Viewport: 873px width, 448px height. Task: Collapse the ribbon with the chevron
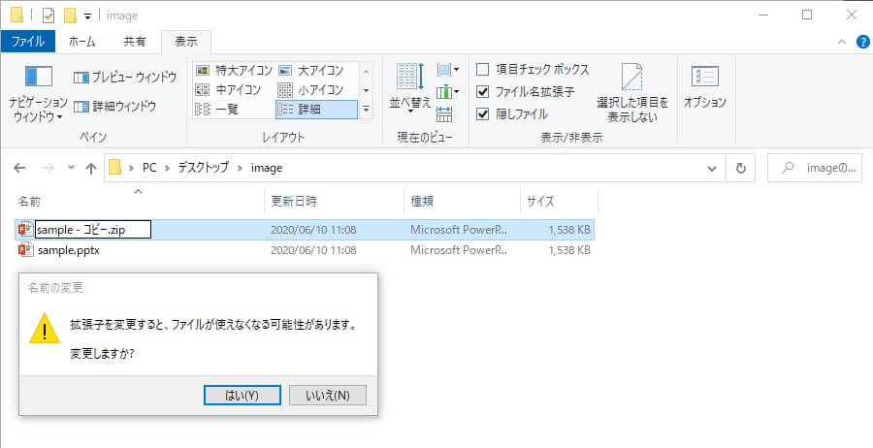[843, 42]
